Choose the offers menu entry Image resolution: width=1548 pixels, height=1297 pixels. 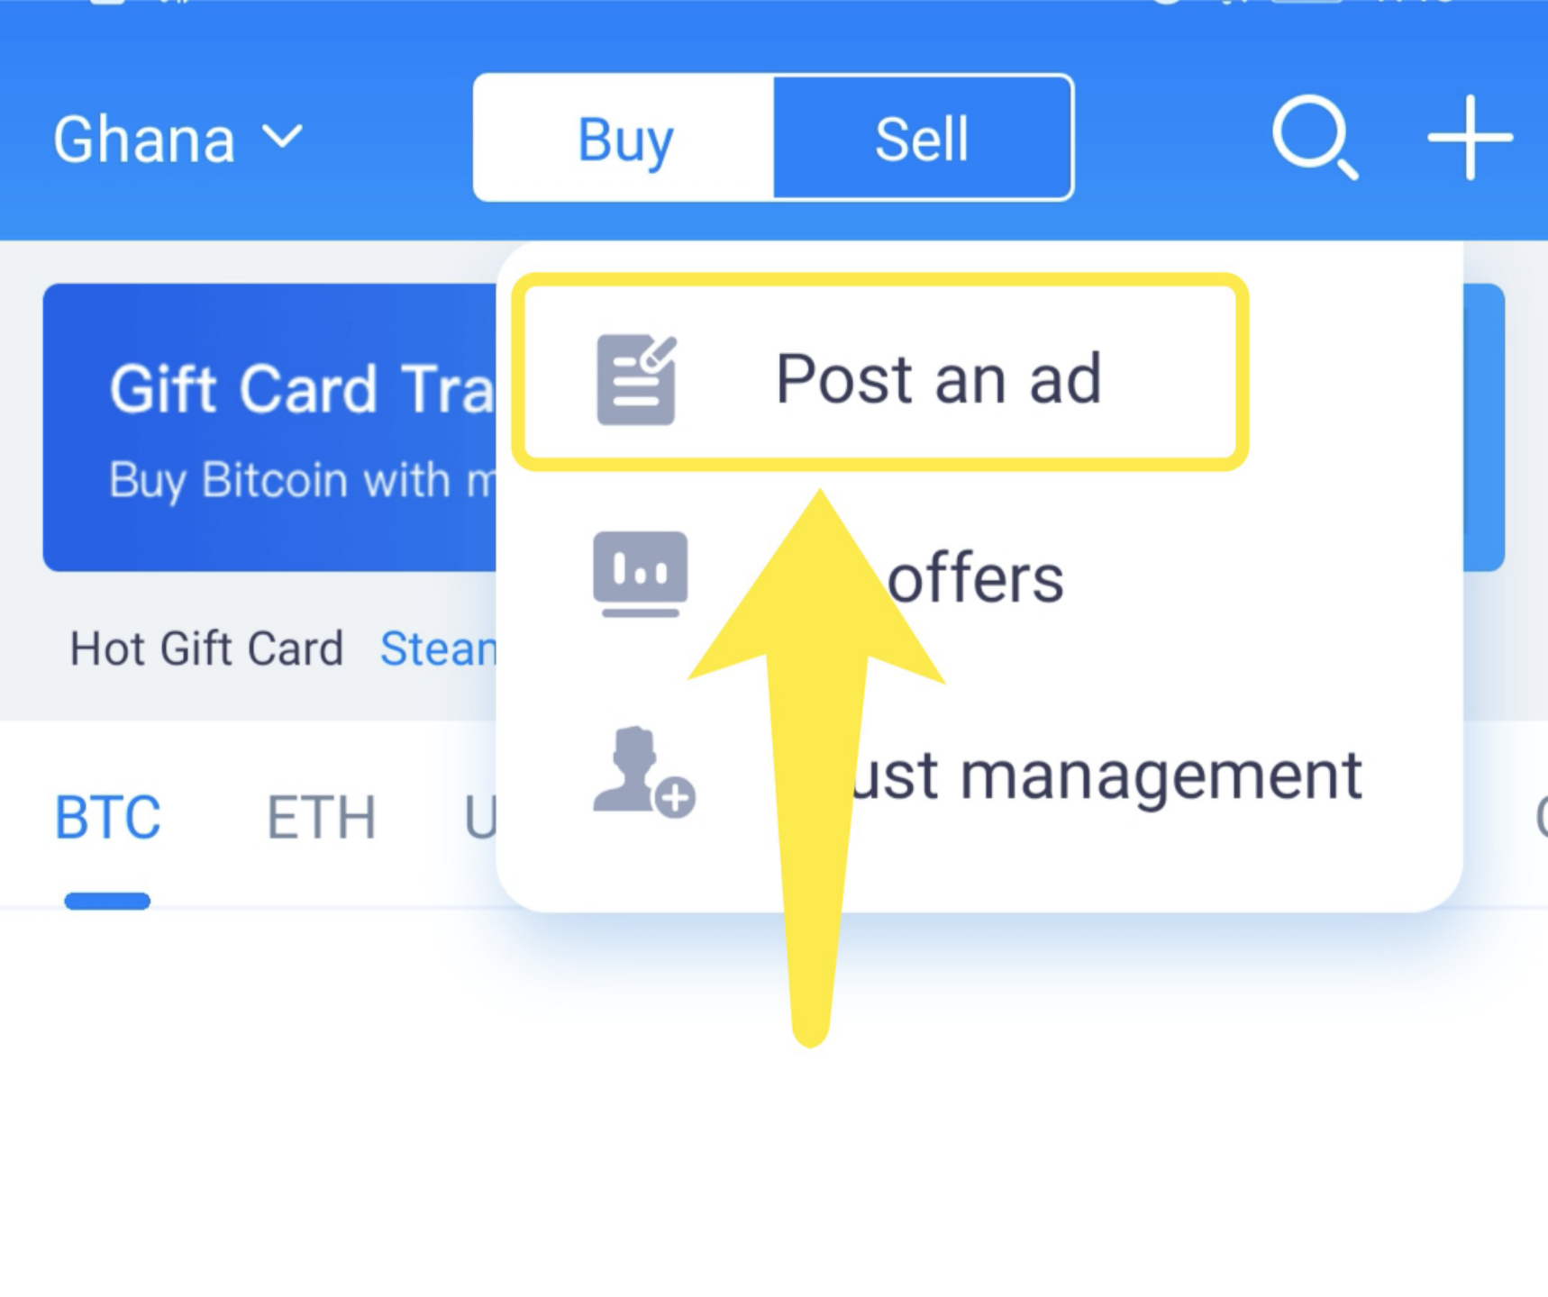point(978,576)
